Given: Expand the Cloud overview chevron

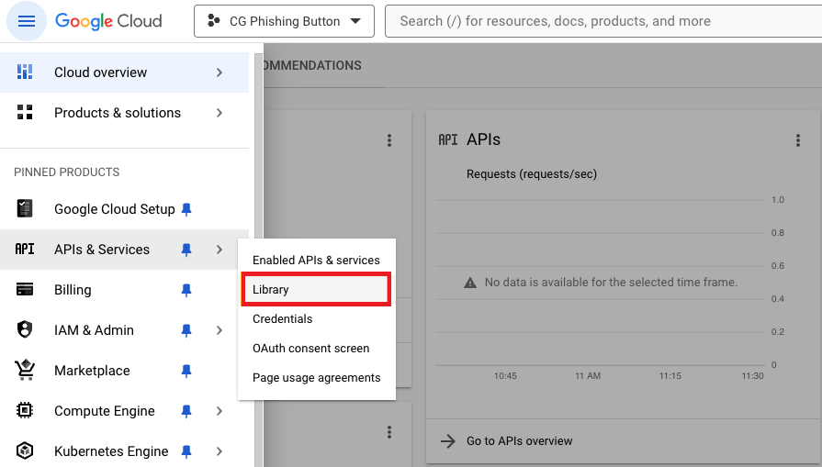Looking at the screenshot, I should point(220,72).
